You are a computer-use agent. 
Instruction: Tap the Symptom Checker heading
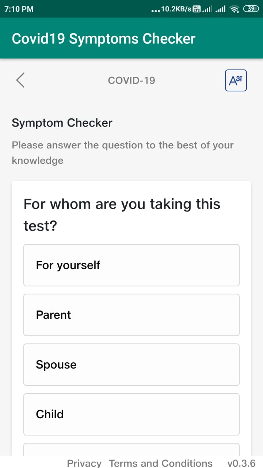pos(62,123)
